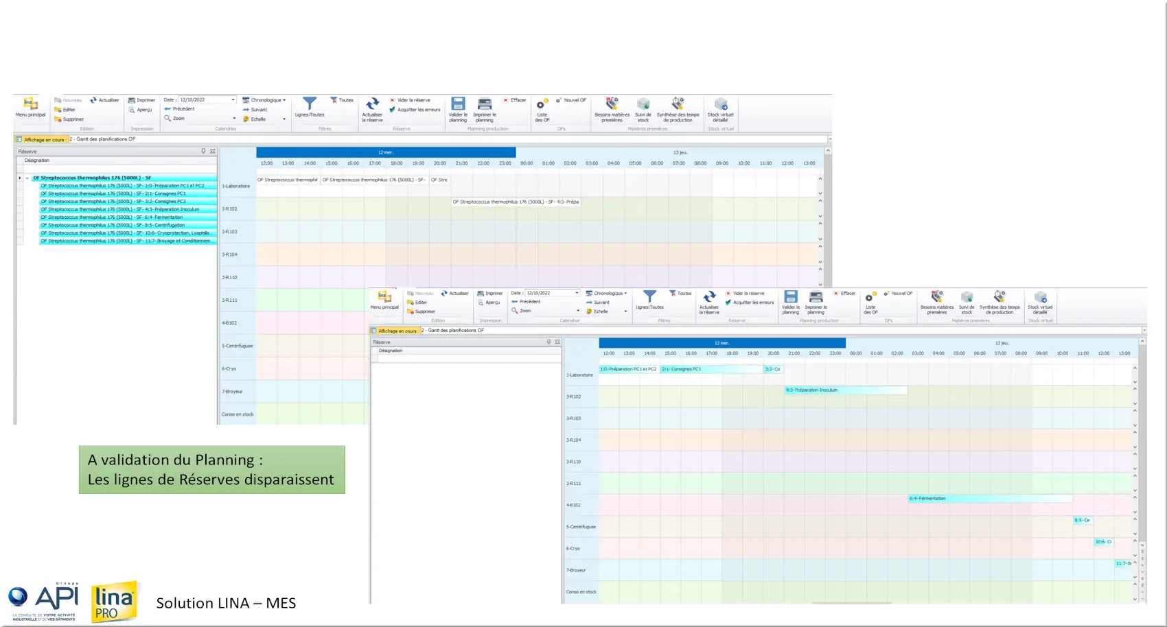Image resolution: width=1167 pixels, height=627 pixels.
Task: Open the Zoom dropdown in the front window
Action: point(577,311)
